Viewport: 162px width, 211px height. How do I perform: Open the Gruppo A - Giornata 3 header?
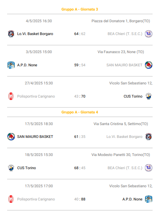80,9
